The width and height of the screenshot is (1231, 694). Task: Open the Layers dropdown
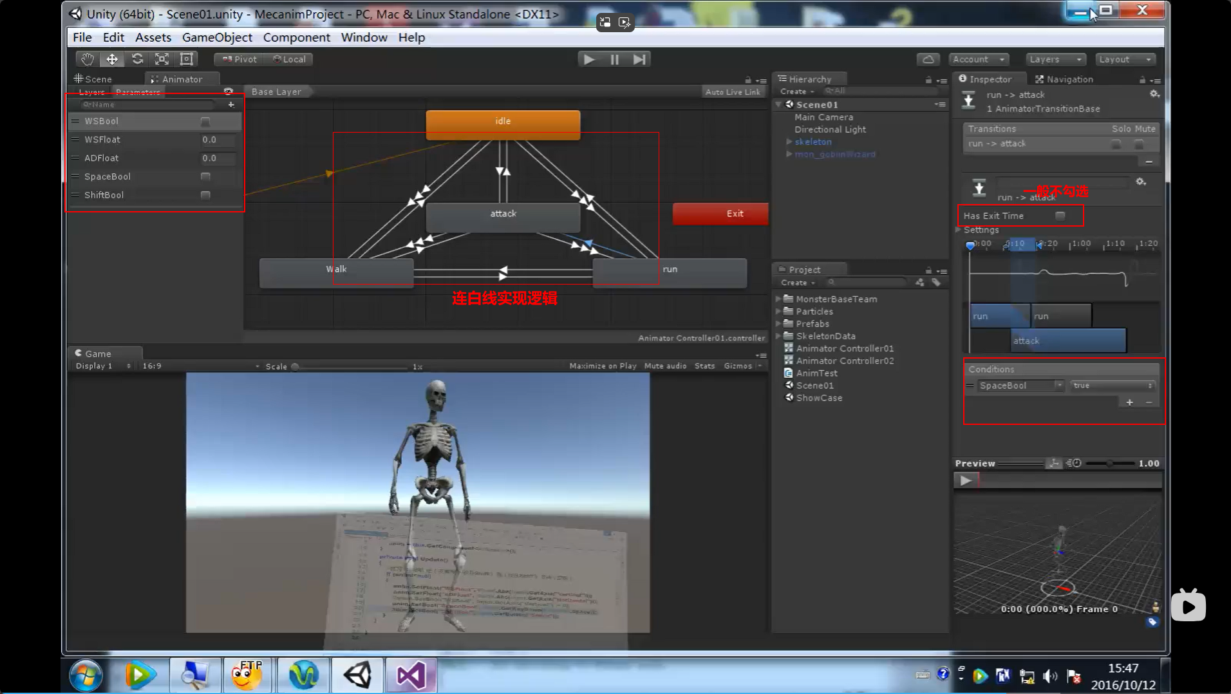(1055, 59)
